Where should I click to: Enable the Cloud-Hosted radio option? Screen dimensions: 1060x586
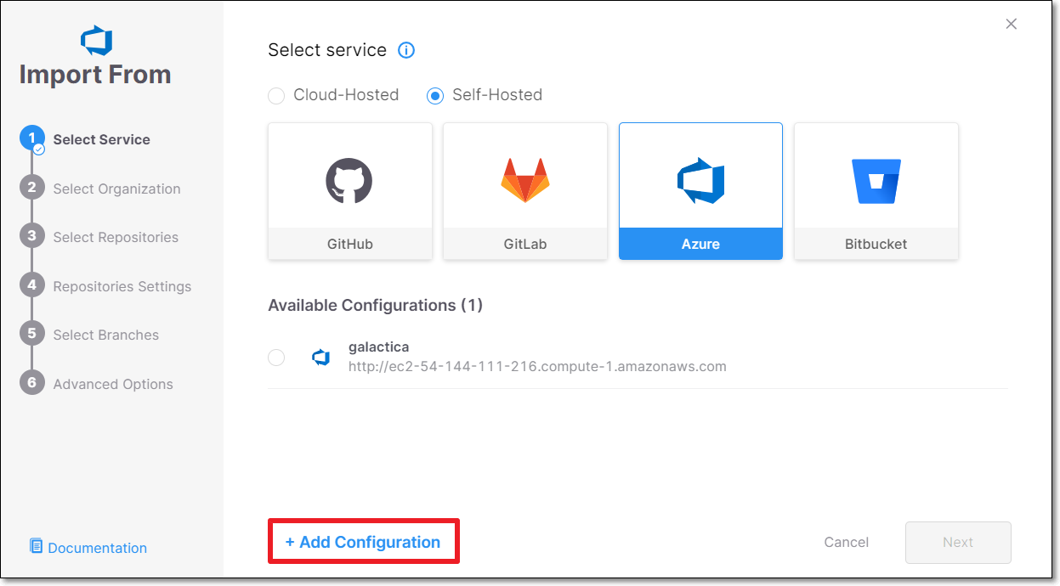coord(276,96)
